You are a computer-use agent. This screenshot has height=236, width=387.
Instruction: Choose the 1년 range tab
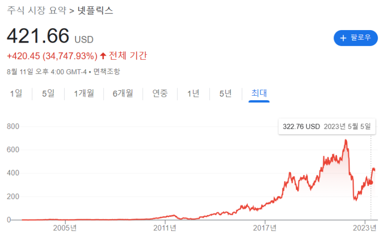click(193, 93)
